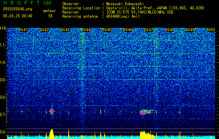Click the 0647 time marker
The image size is (219, 139).
pos(149,30)
